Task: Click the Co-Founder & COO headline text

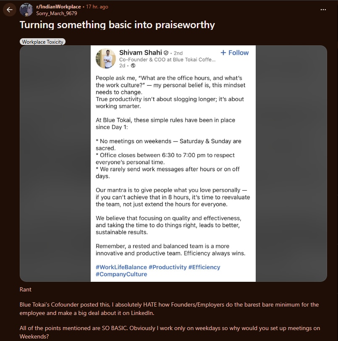Action: 167,60
